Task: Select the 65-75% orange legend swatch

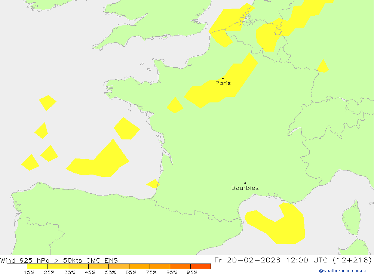Action: pos(140,267)
